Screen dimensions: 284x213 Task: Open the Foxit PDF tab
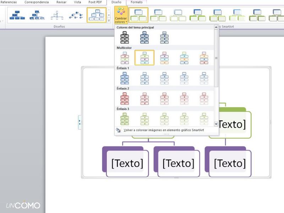click(94, 2)
